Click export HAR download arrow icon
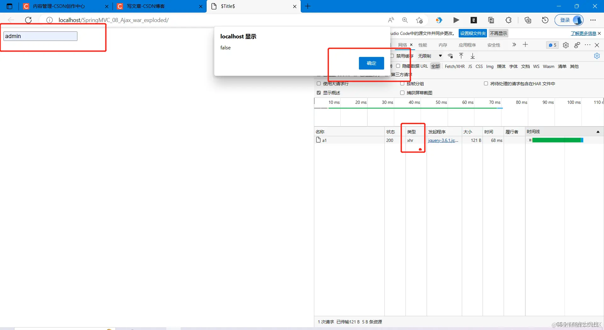The width and height of the screenshot is (604, 330). (473, 56)
